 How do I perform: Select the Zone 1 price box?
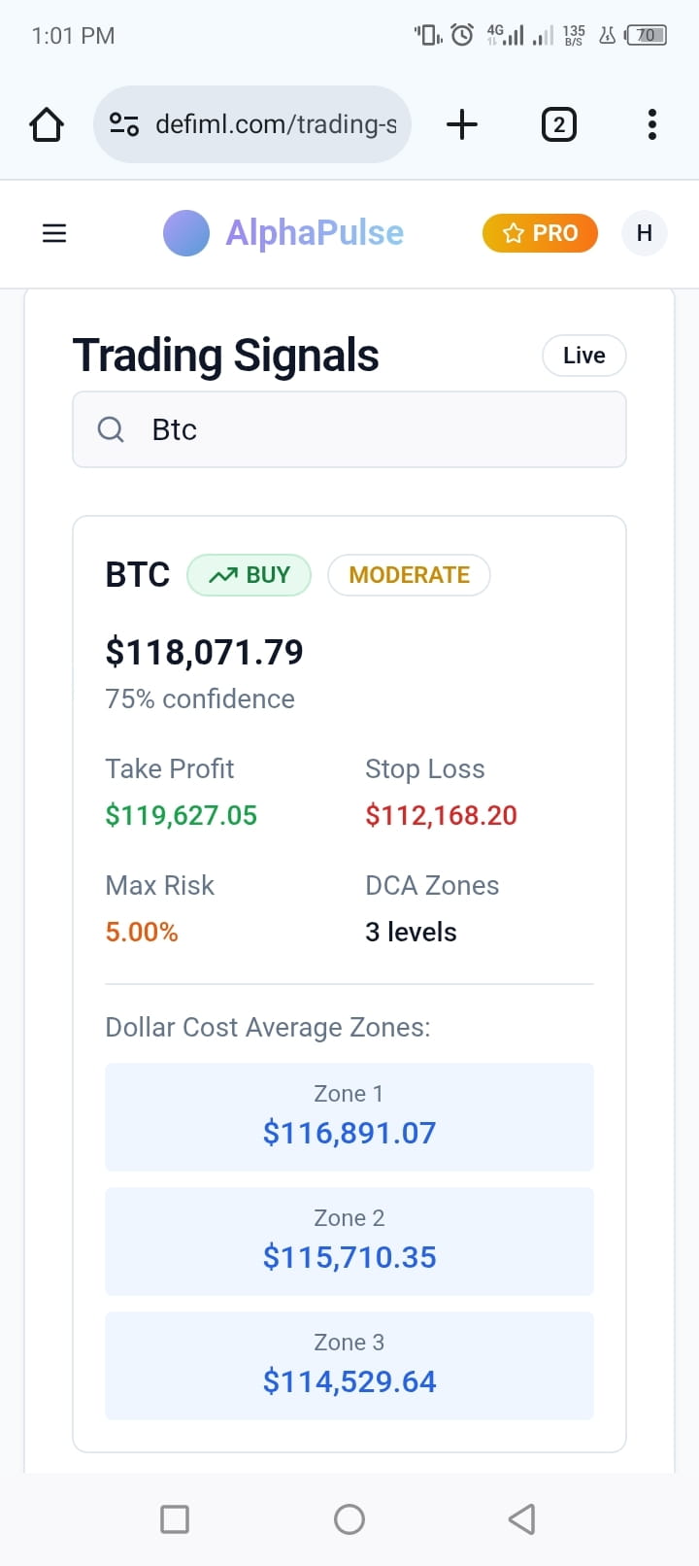[349, 1117]
